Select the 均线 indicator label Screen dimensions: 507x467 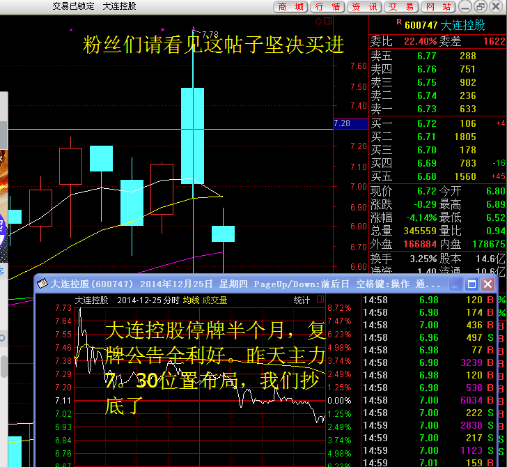(x=191, y=300)
